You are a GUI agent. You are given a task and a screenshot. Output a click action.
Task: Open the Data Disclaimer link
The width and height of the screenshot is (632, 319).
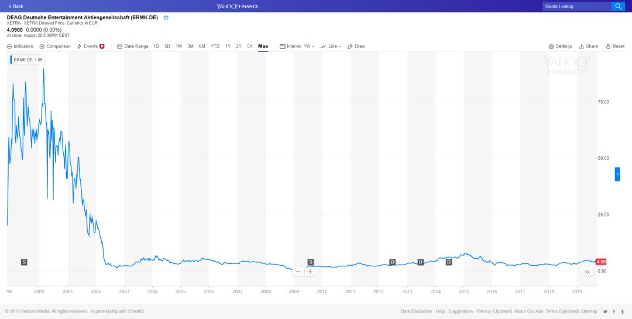click(417, 311)
